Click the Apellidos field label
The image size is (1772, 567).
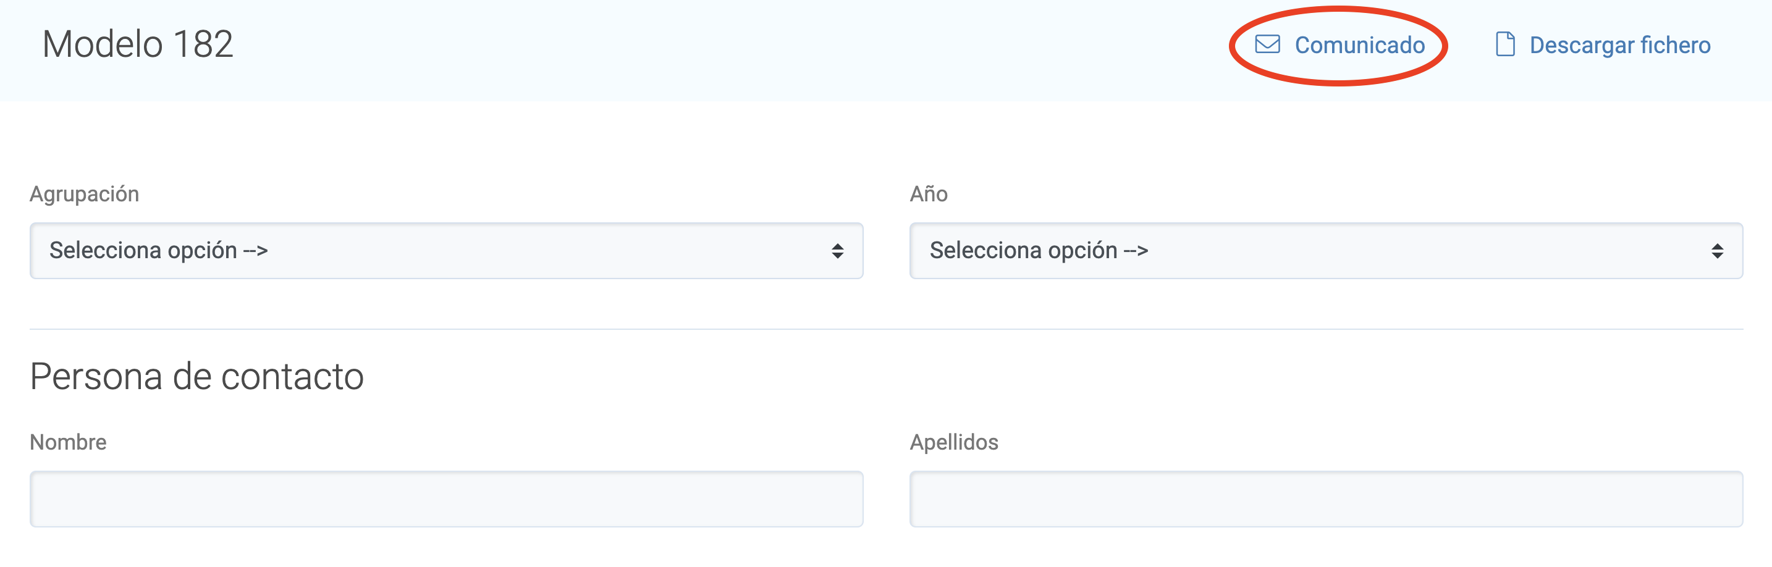pyautogui.click(x=953, y=442)
